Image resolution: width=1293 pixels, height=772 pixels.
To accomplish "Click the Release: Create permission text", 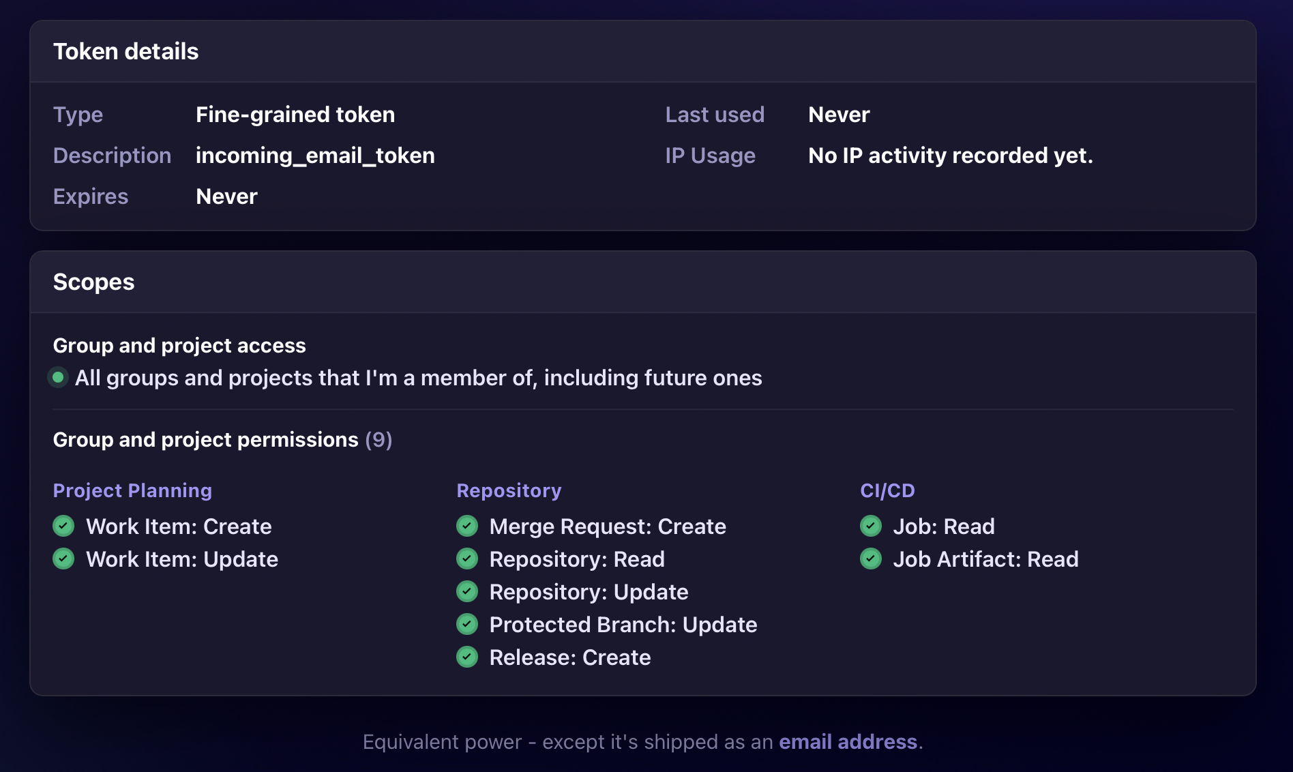I will tap(570, 657).
